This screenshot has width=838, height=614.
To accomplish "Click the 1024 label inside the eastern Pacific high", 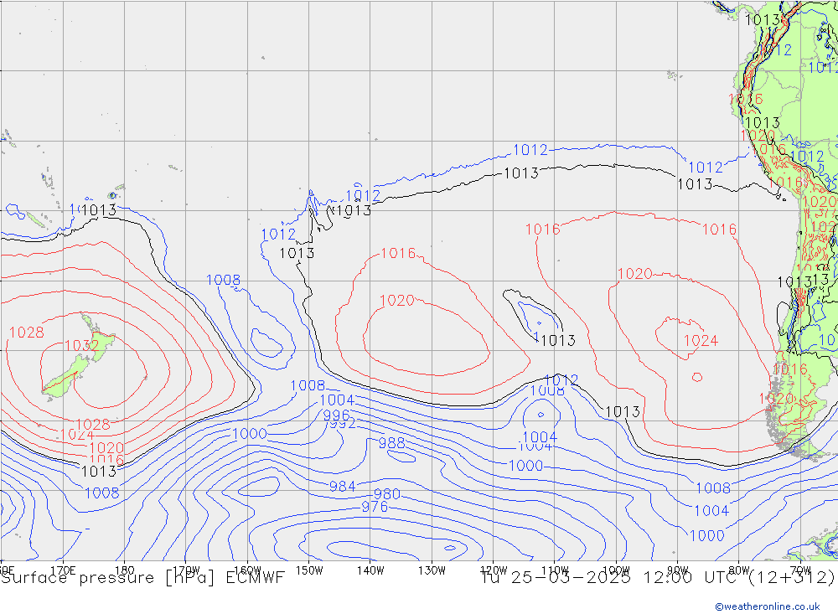I will [701, 340].
